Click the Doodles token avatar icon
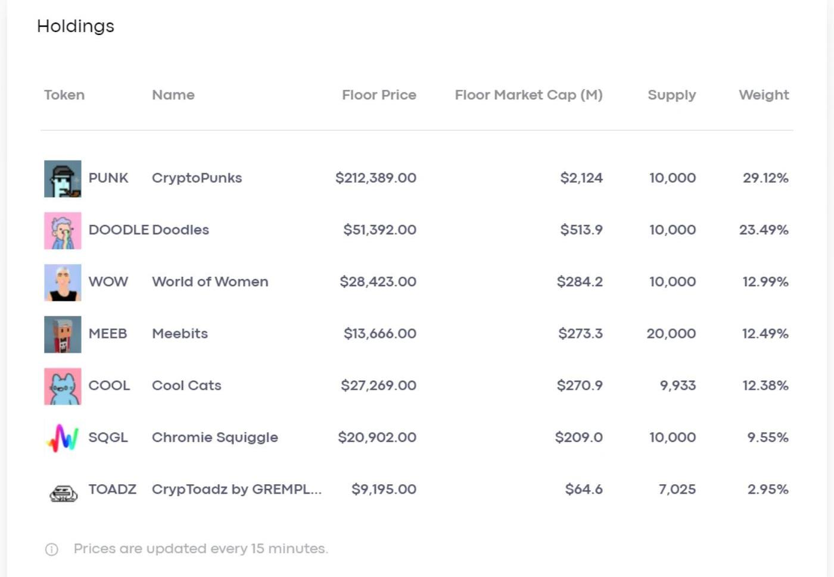 tap(63, 230)
